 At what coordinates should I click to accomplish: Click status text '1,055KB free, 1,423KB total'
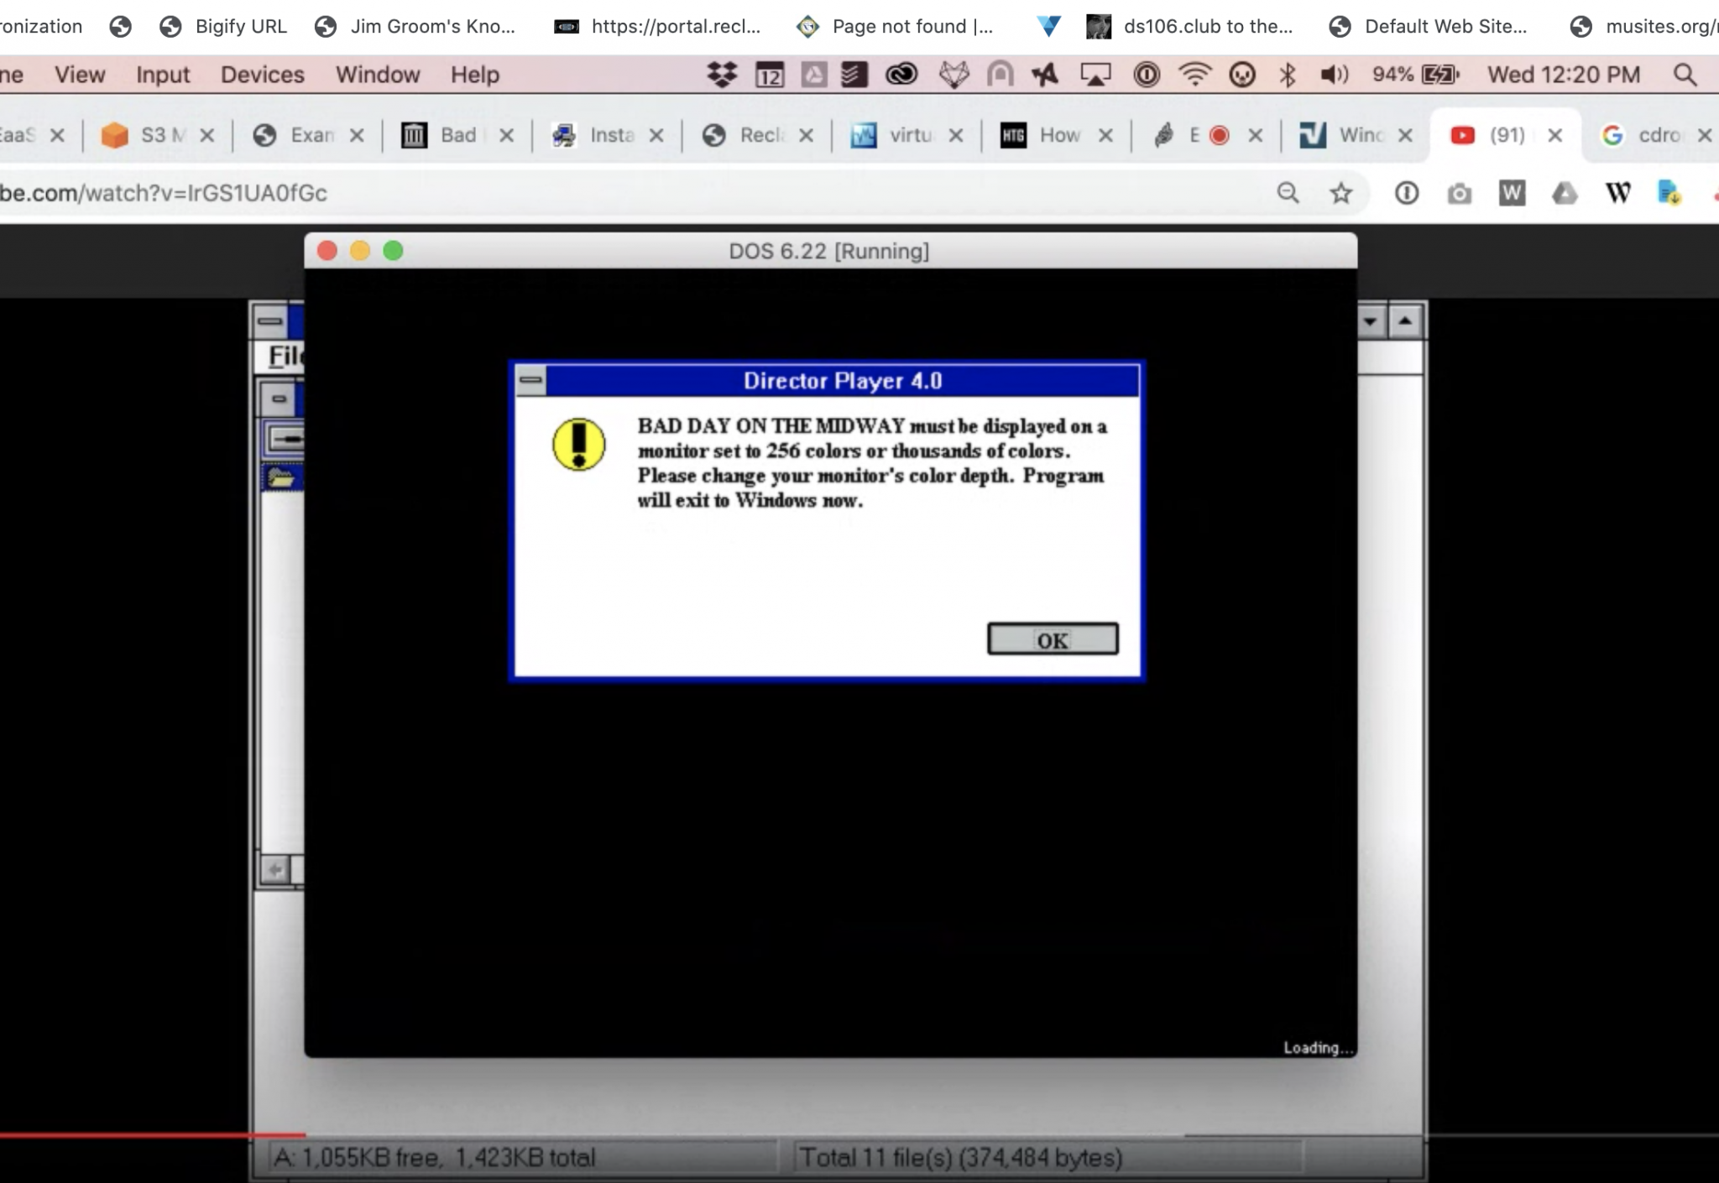click(x=448, y=1158)
